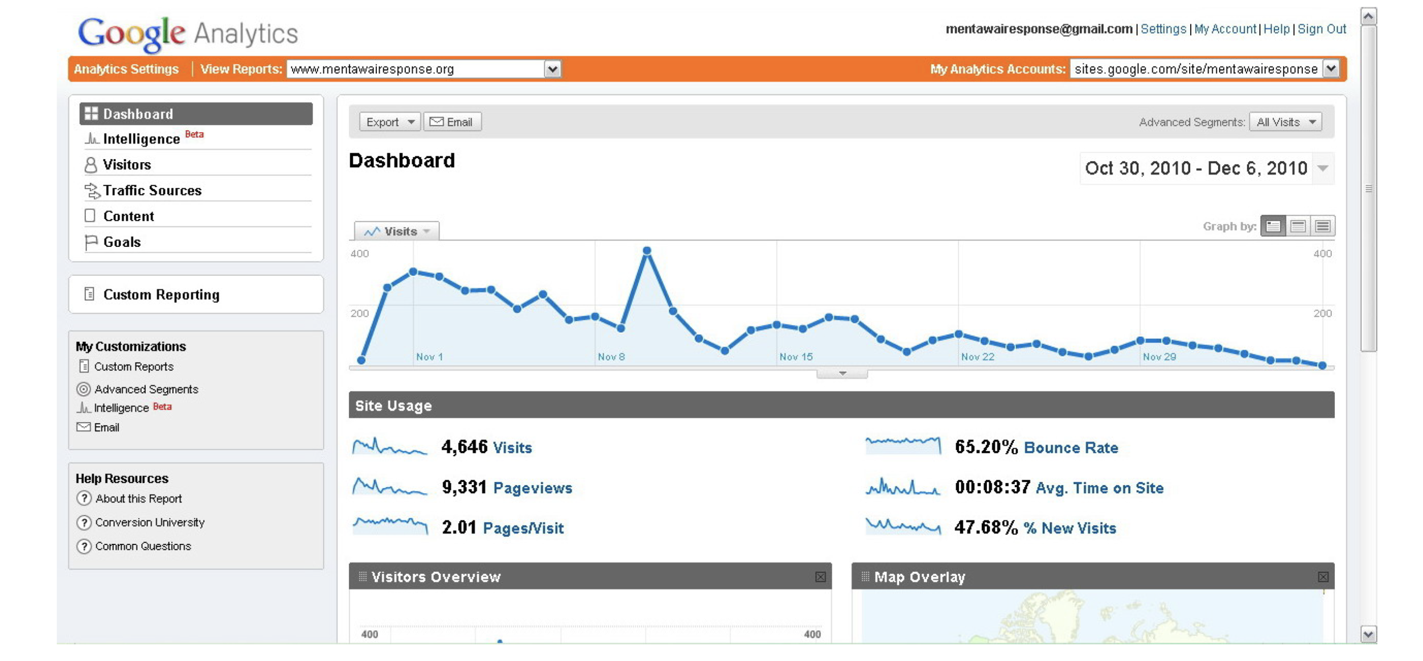This screenshot has width=1423, height=661.
Task: Open the Visits metric graph tab
Action: pyautogui.click(x=397, y=232)
